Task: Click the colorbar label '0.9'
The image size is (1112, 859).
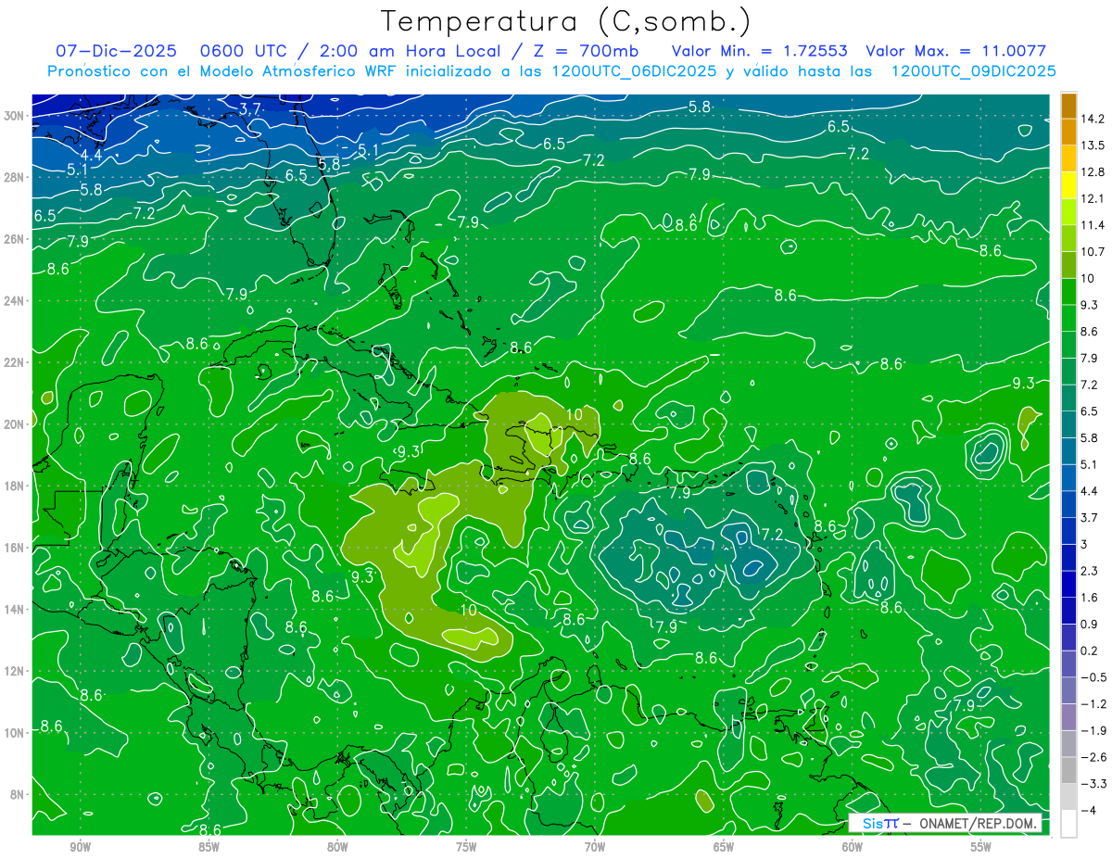Action: pos(1089,624)
